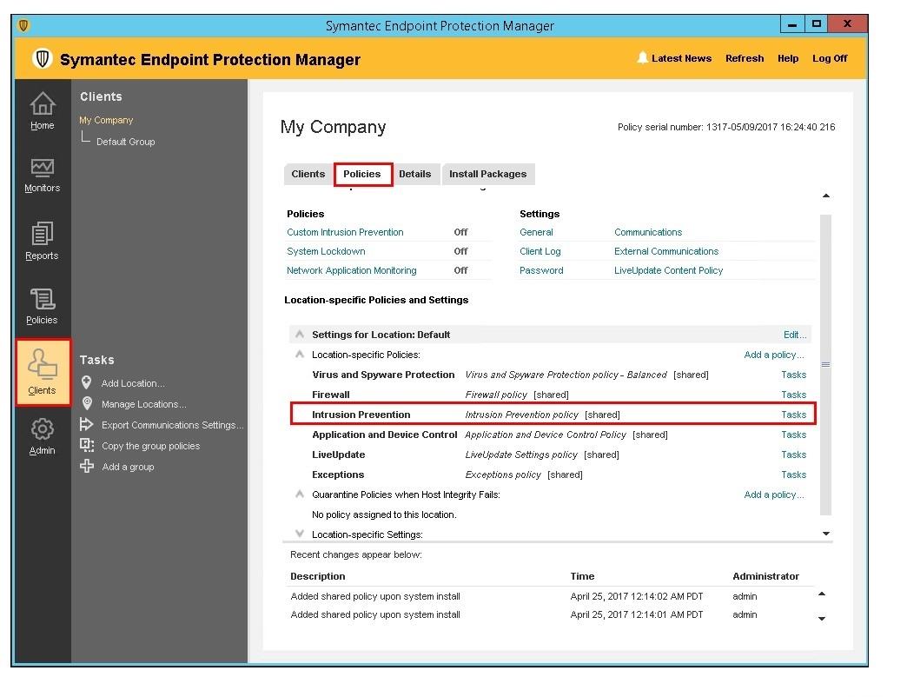Open Tasks for LiveUpdate policy
This screenshot has height=697, width=907.
click(x=794, y=455)
